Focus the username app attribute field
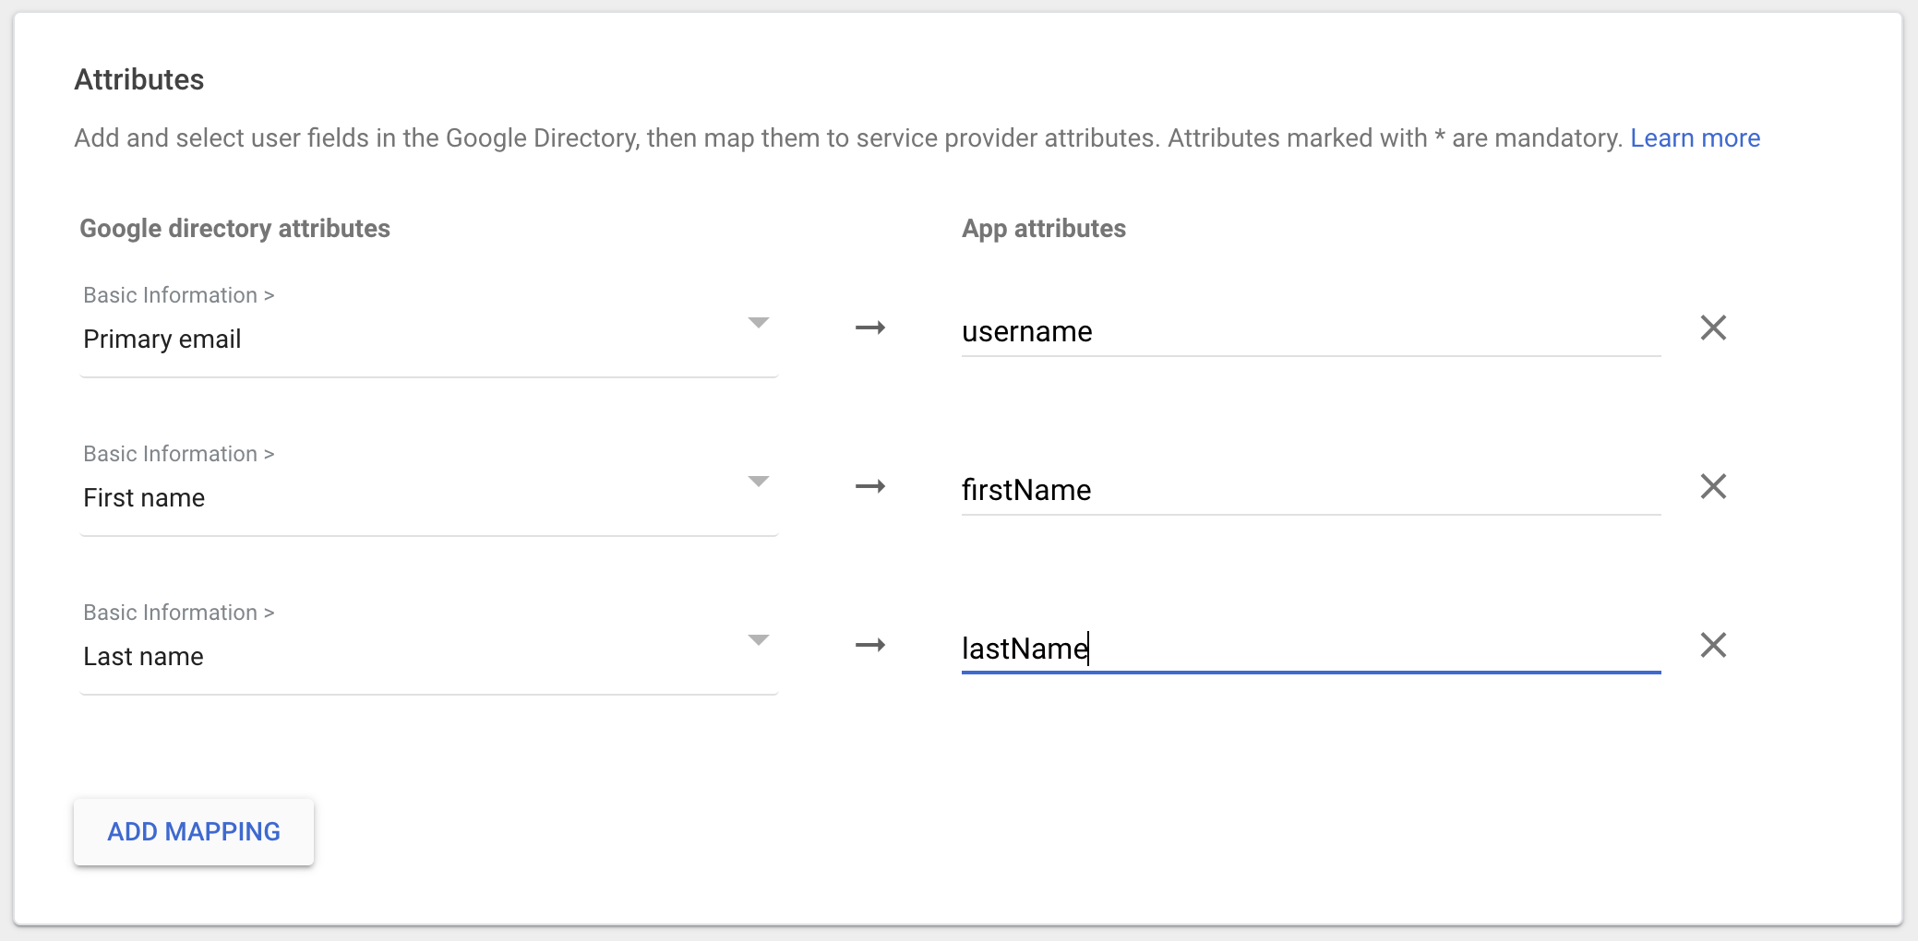1918x941 pixels. 1311,331
